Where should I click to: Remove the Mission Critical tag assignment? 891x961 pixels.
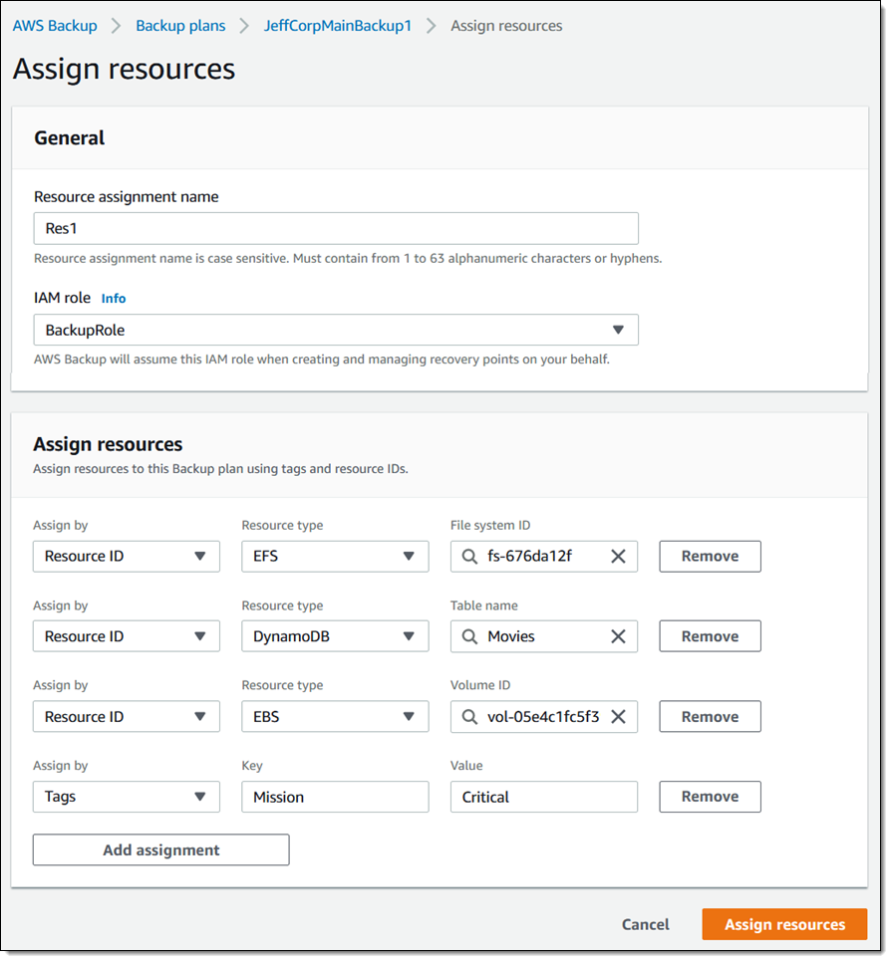pos(710,797)
